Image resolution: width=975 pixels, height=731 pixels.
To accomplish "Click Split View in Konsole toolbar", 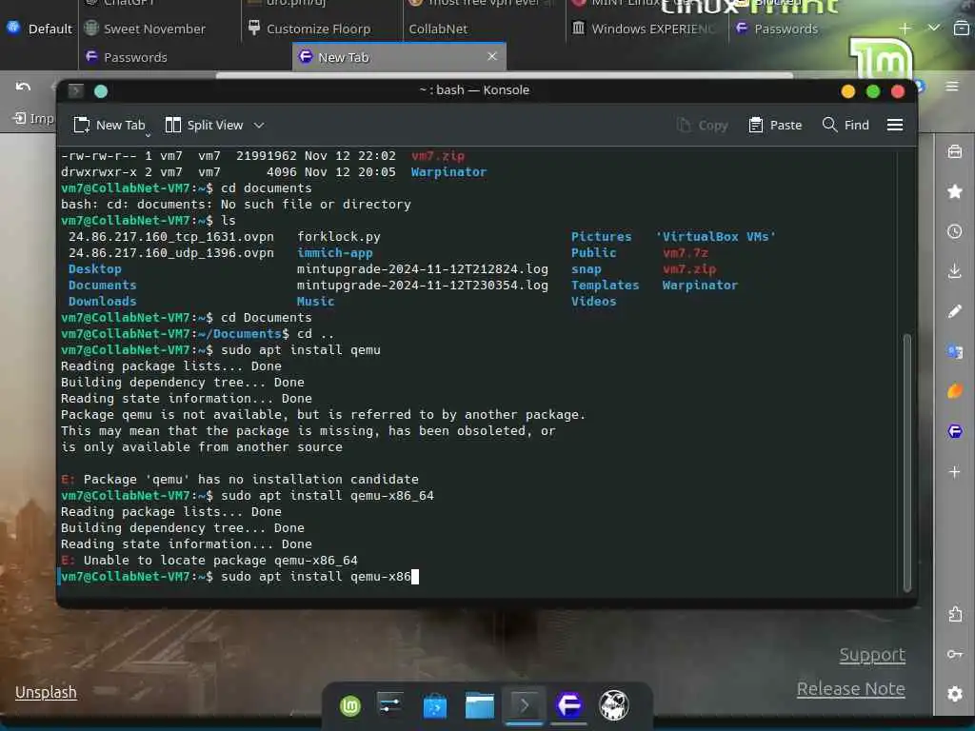I will 204,125.
